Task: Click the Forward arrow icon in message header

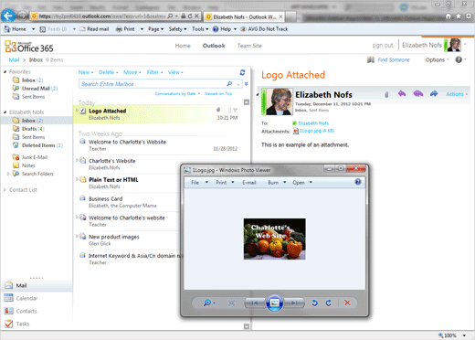Action: [434, 94]
